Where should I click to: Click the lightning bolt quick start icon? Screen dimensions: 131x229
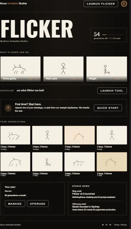coord(8,108)
